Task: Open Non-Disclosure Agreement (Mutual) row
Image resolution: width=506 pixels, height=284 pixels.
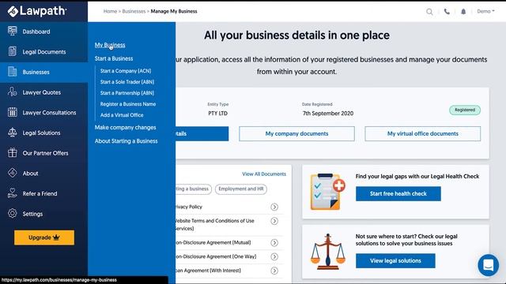Action: [230, 242]
